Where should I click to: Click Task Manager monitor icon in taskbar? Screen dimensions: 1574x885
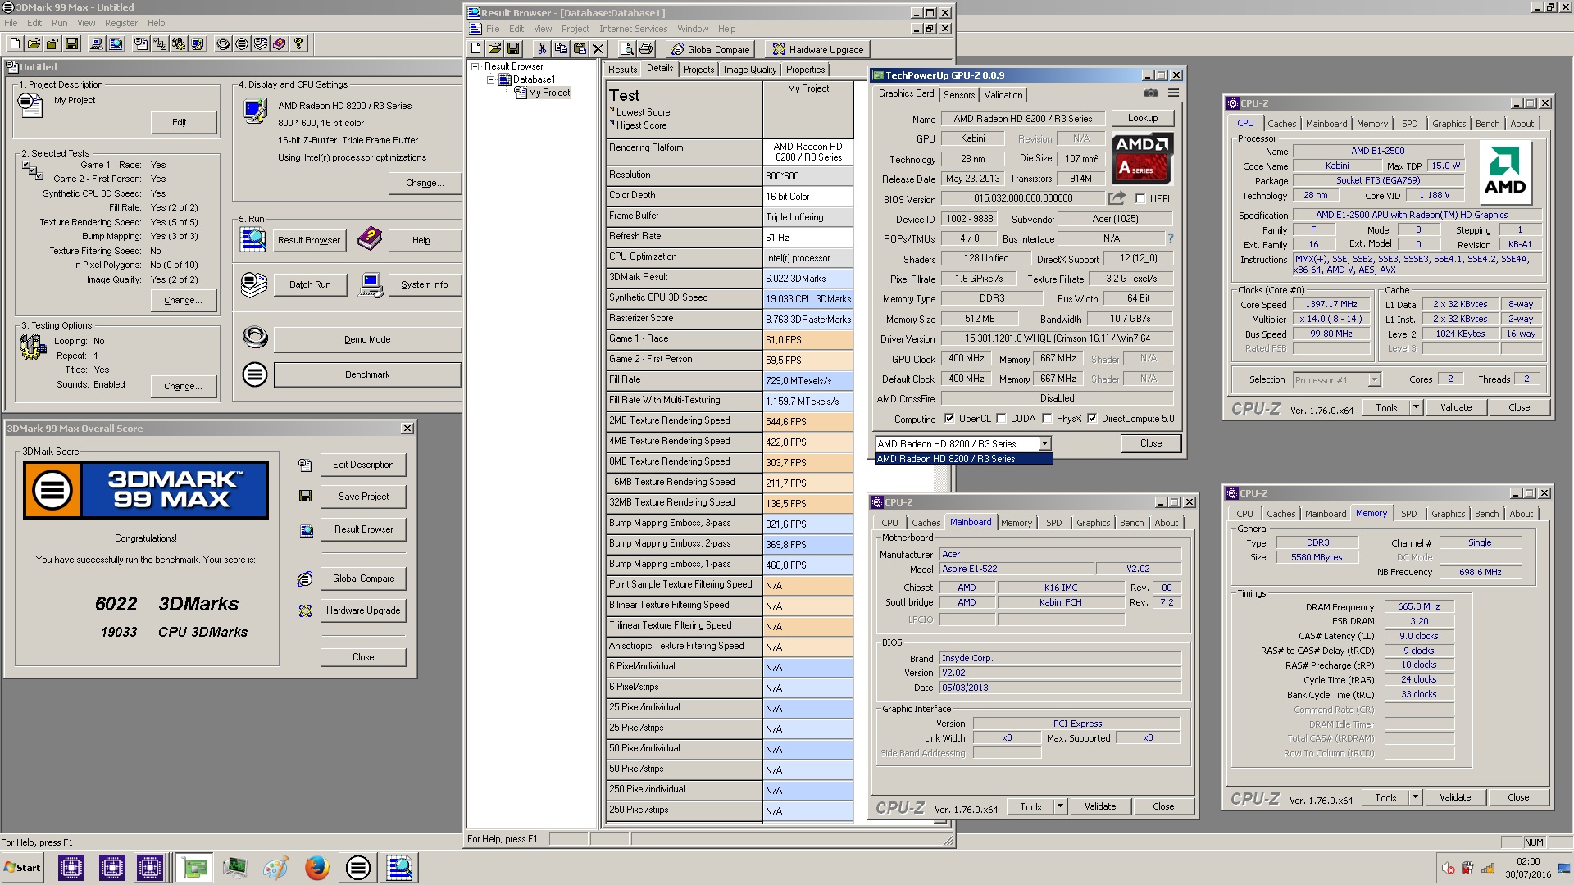(235, 867)
